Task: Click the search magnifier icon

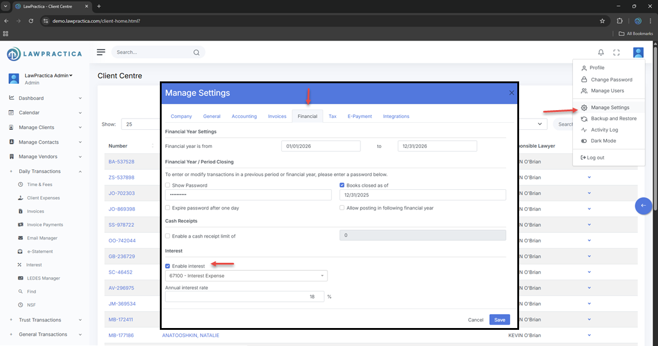Action: [x=196, y=53]
